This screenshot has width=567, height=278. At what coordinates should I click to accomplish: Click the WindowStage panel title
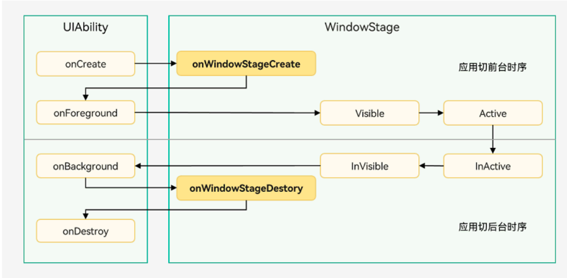click(362, 27)
